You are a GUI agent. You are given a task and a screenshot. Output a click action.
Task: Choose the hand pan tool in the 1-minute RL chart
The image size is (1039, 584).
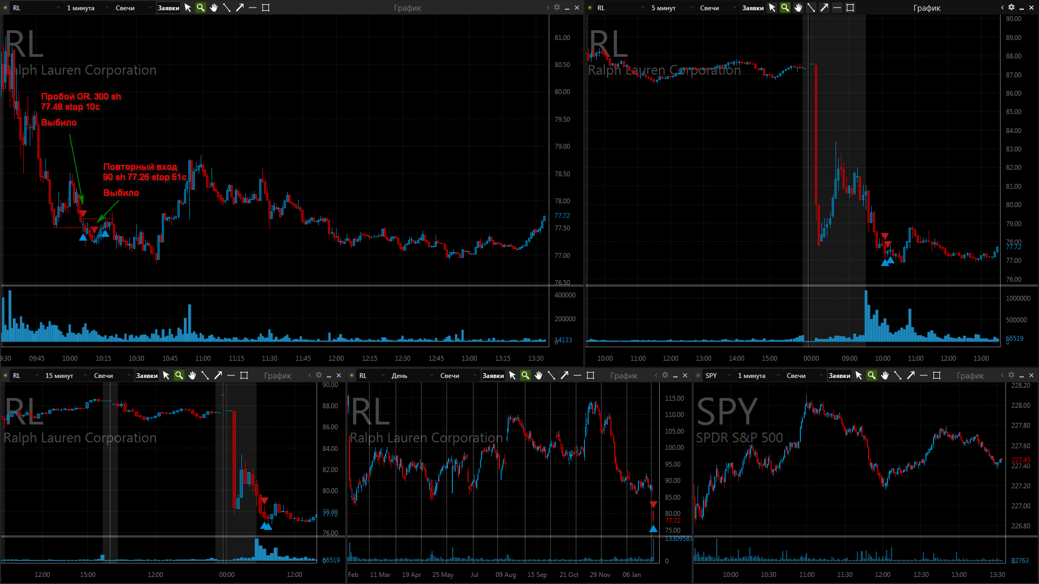tap(214, 8)
